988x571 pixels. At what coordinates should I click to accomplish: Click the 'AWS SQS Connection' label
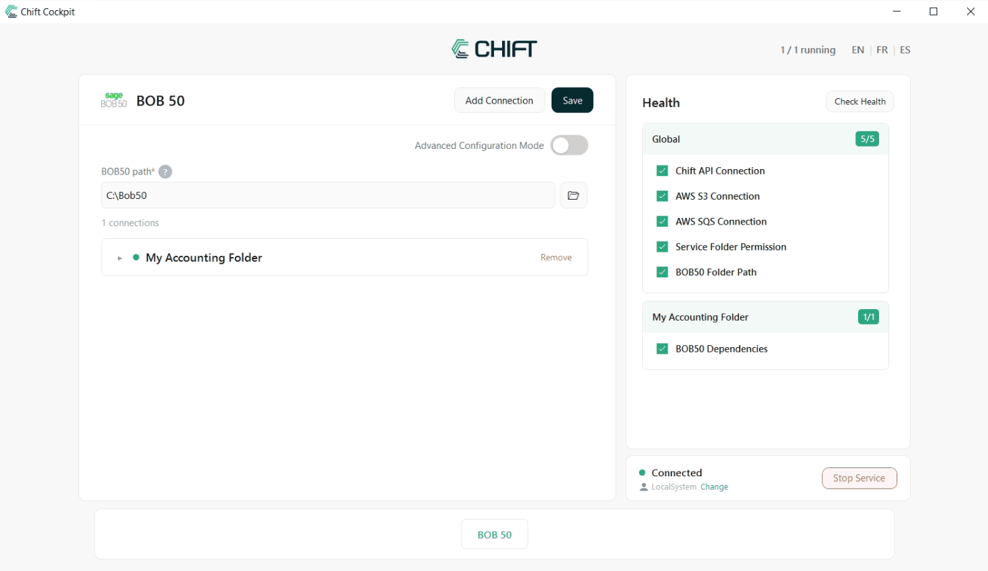[x=721, y=221]
